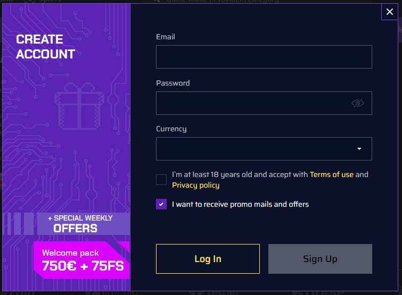The image size is (402, 295).
Task: Click the Email field label
Action: pos(166,37)
